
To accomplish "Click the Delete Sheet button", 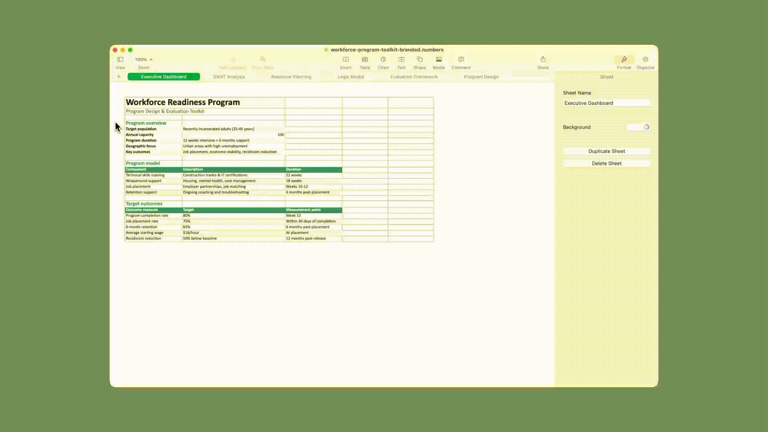I will 606,163.
